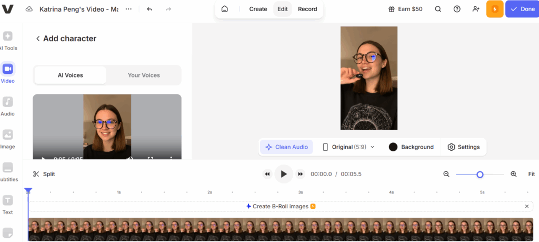Open more options on preview video
The height and width of the screenshot is (242, 539).
click(x=171, y=158)
